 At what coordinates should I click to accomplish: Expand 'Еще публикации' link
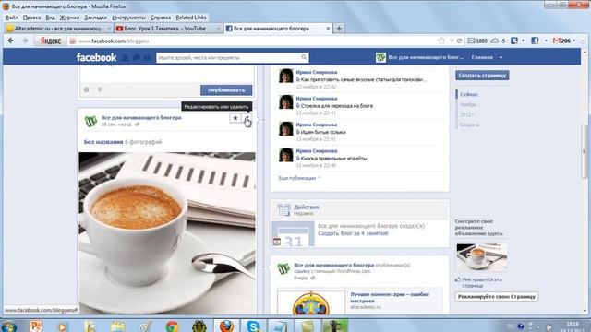(x=299, y=178)
